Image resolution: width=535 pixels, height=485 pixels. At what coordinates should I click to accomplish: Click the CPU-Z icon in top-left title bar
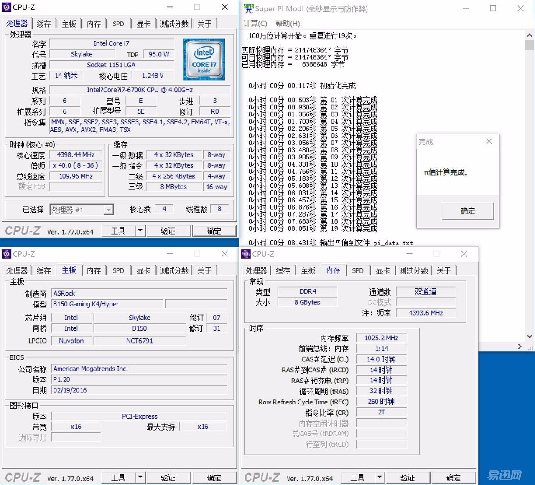pyautogui.click(x=7, y=7)
